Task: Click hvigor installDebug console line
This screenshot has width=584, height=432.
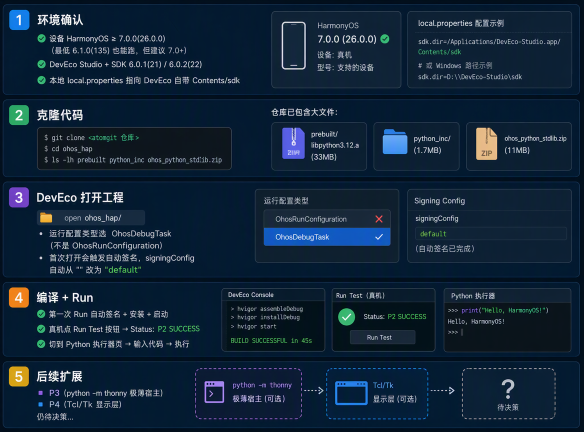Action: click(265, 317)
